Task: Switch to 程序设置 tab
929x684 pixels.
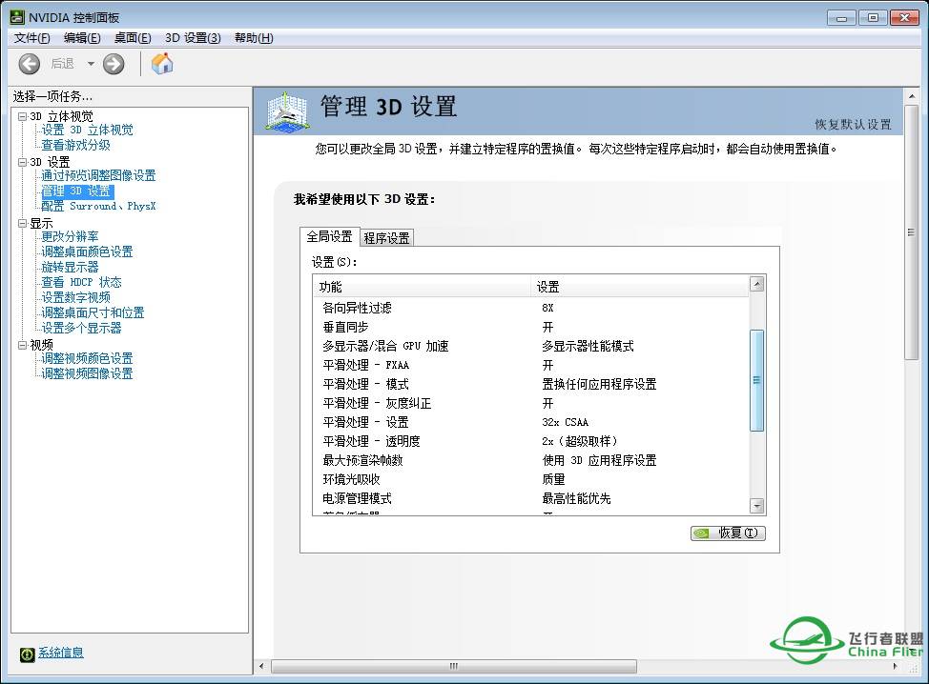Action: 386,238
